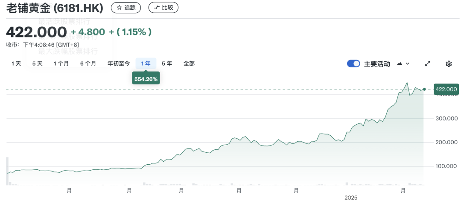Select the 1天 time range

[16, 64]
